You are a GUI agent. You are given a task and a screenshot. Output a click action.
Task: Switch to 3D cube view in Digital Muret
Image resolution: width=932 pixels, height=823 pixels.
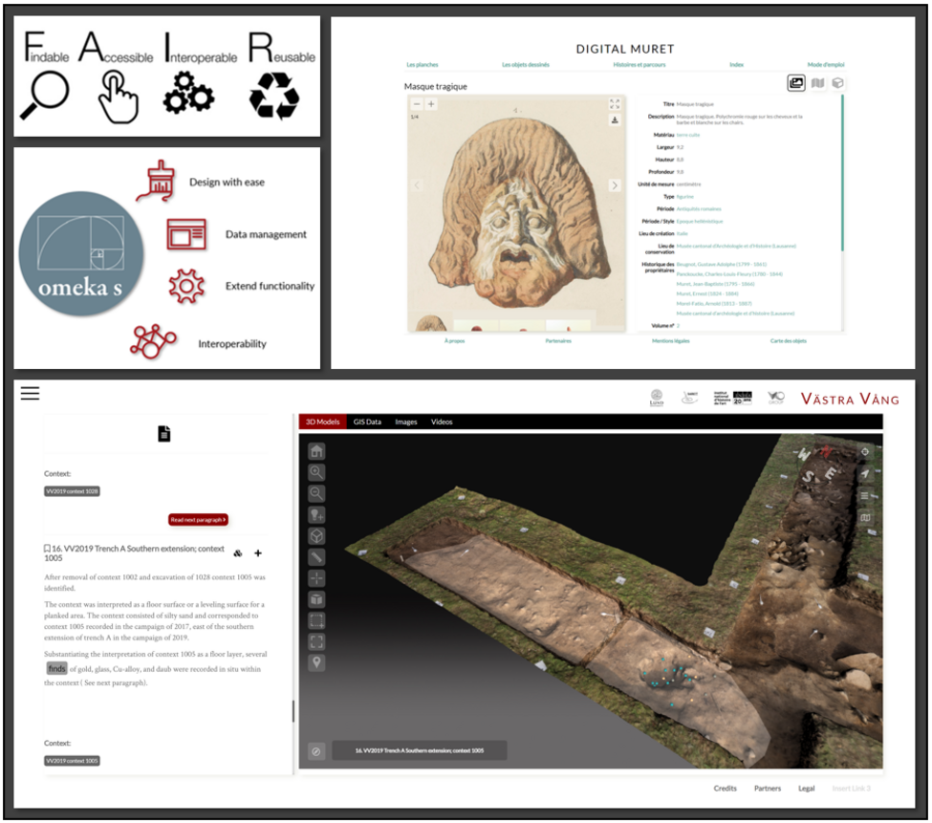837,83
